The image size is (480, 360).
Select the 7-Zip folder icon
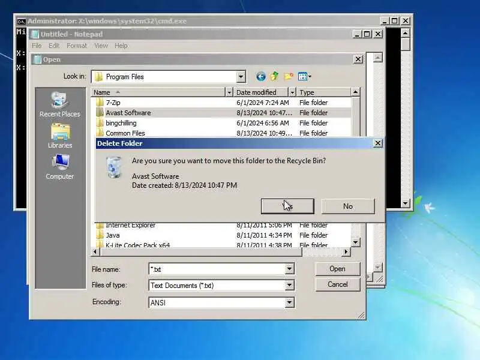pos(100,102)
